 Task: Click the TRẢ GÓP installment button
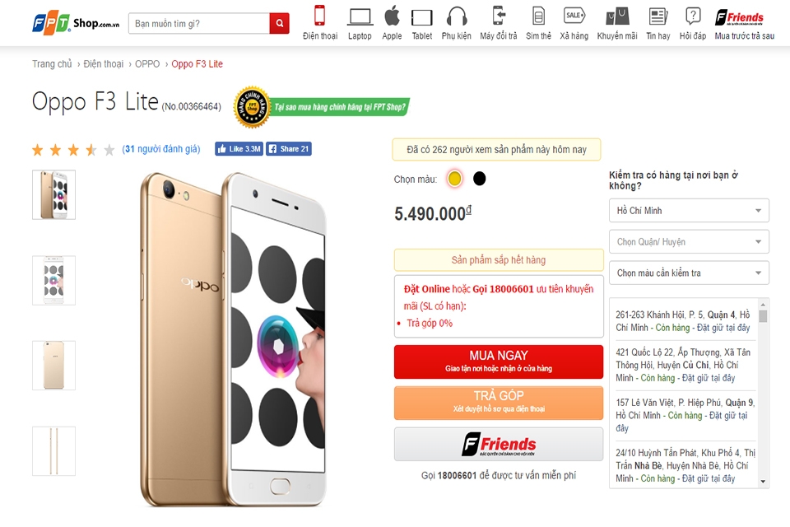pyautogui.click(x=499, y=403)
